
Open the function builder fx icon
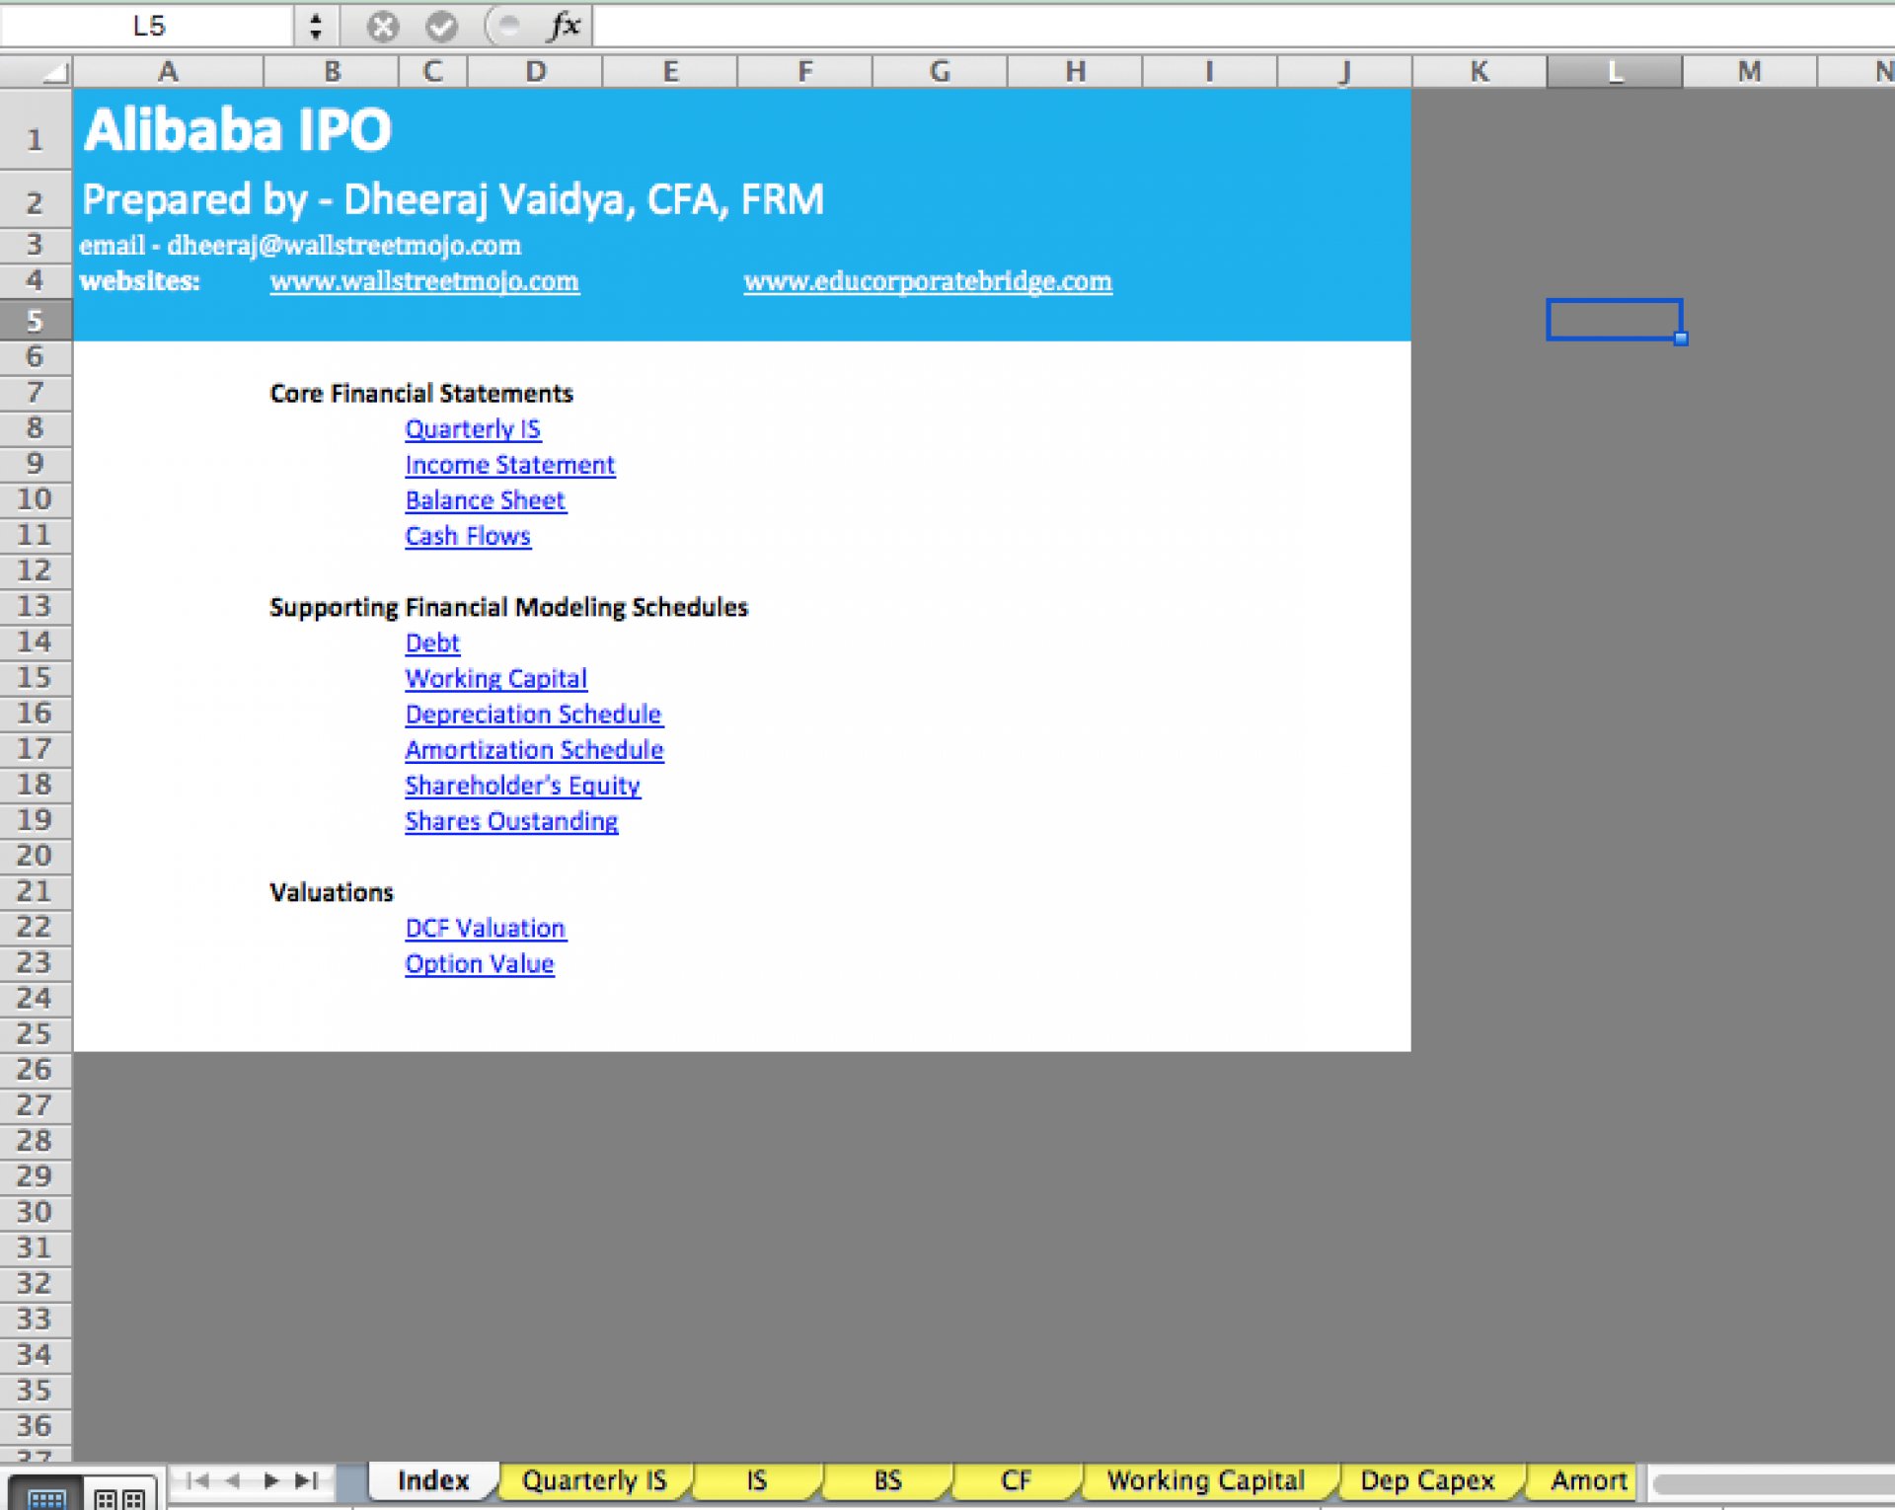point(564,26)
